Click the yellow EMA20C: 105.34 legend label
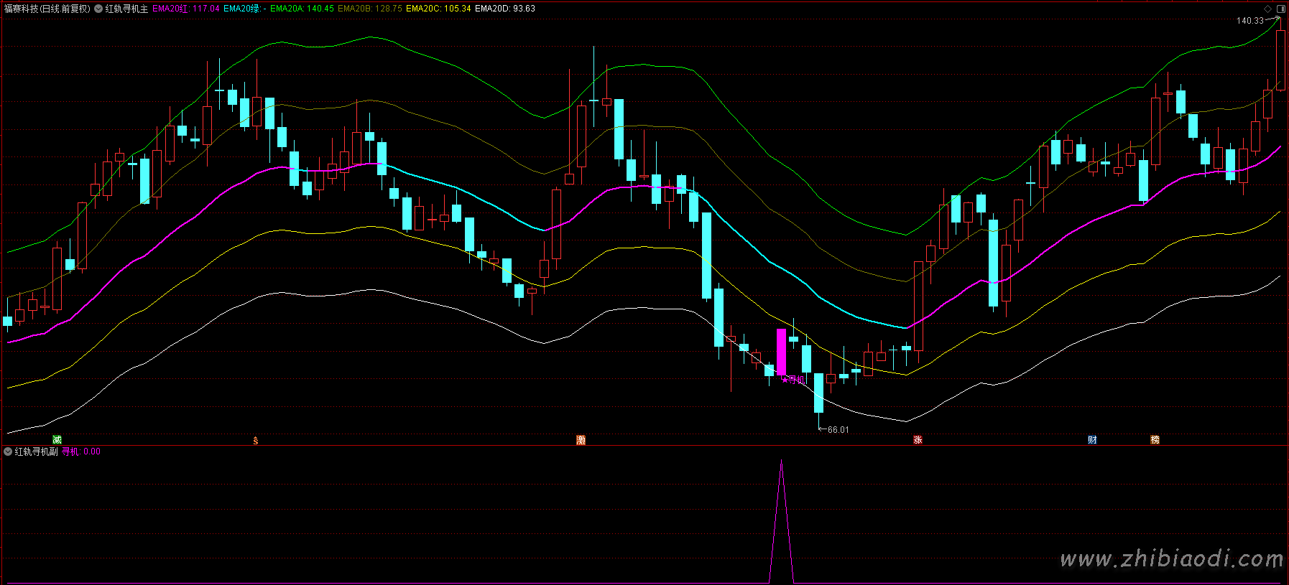This screenshot has height=585, width=1289. pyautogui.click(x=438, y=9)
